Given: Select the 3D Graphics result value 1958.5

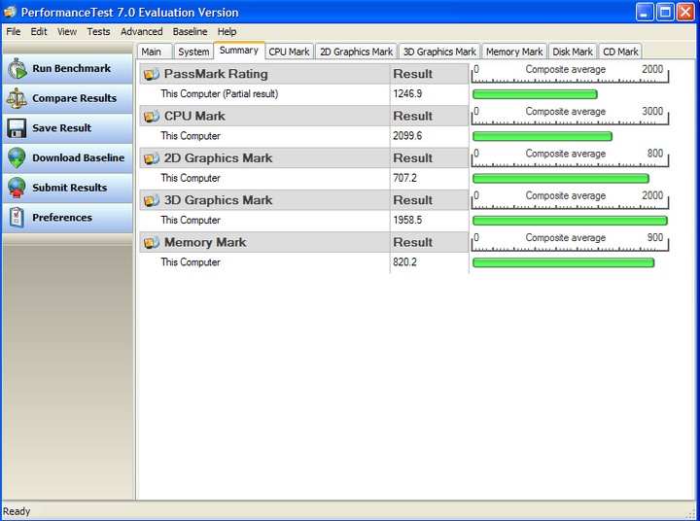Looking at the screenshot, I should coord(407,220).
